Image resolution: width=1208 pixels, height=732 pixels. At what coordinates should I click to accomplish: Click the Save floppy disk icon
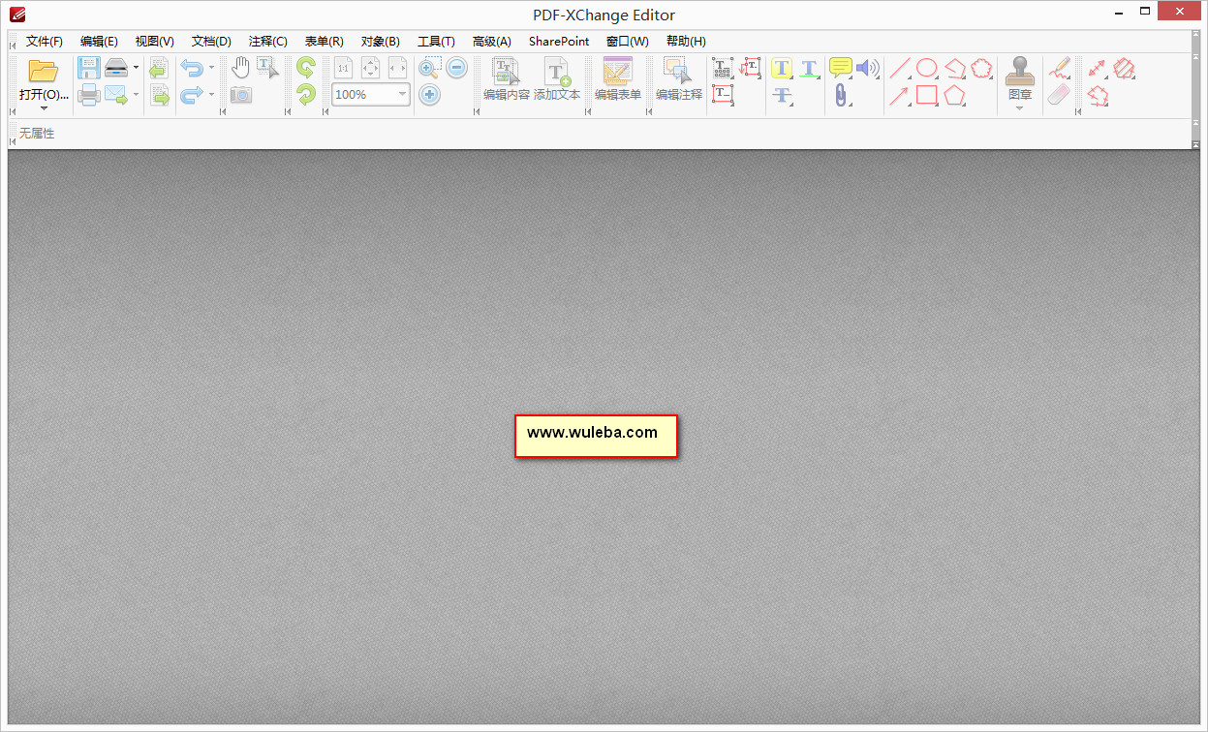89,68
